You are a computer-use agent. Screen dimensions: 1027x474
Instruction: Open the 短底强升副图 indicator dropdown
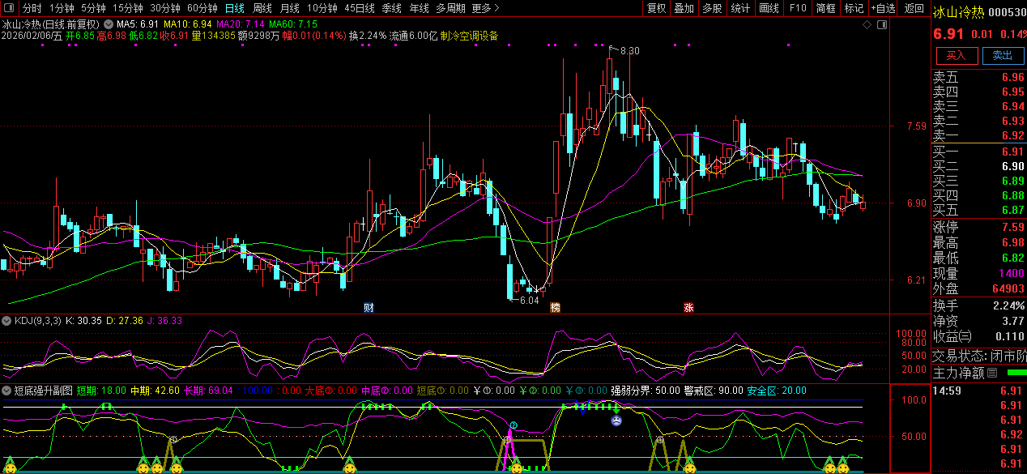tap(7, 391)
